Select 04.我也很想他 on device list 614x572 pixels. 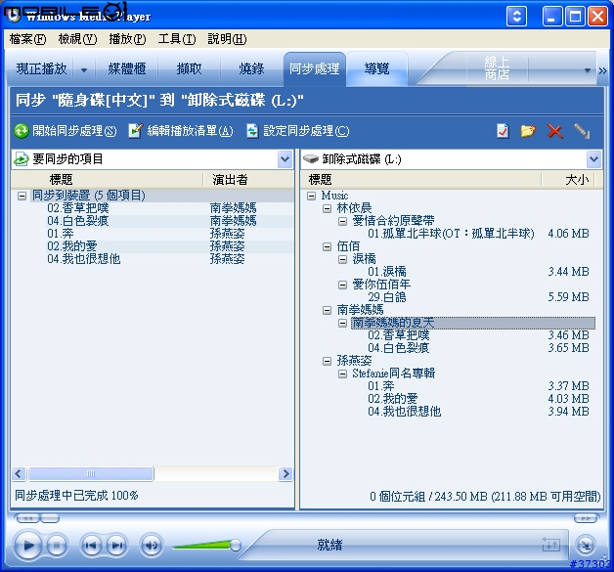404,412
